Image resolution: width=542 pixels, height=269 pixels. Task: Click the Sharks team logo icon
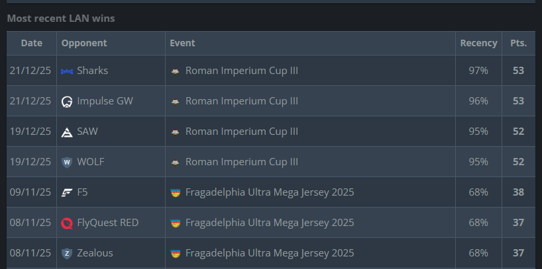click(x=67, y=71)
